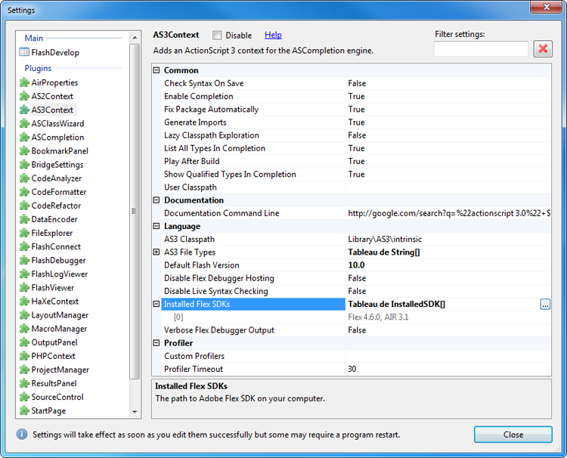The height and width of the screenshot is (458, 567).
Task: Expand the AS3 File Types property
Action: [x=157, y=252]
